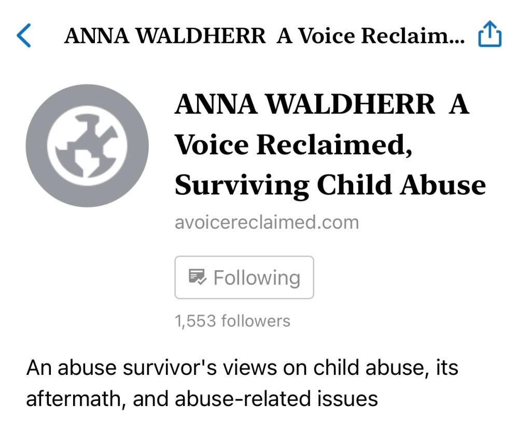Screen dimensions: 531x433
Task: Click the word "Surviving" in the blog title
Action: pyautogui.click(x=241, y=185)
